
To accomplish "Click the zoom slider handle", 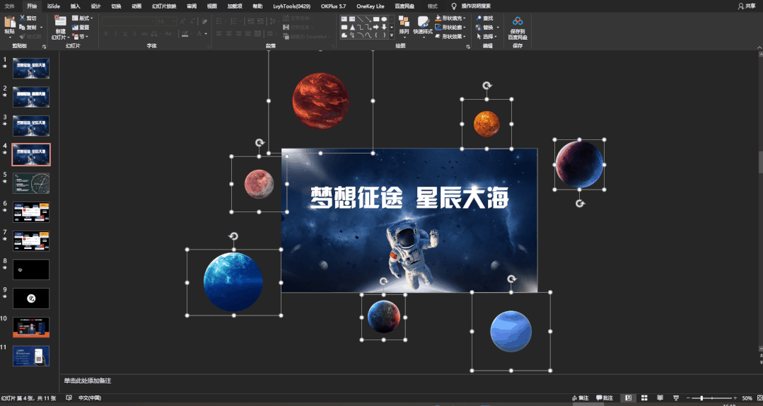I will (x=701, y=398).
